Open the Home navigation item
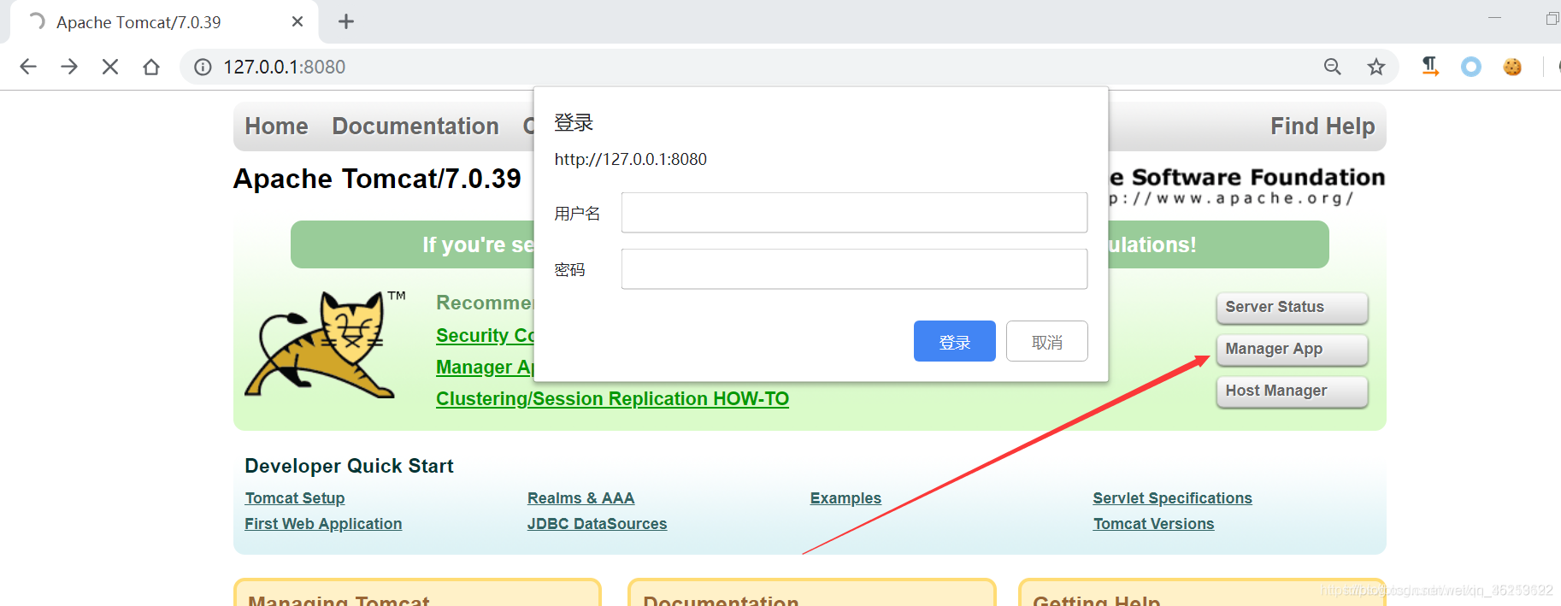The width and height of the screenshot is (1561, 606). tap(276, 126)
